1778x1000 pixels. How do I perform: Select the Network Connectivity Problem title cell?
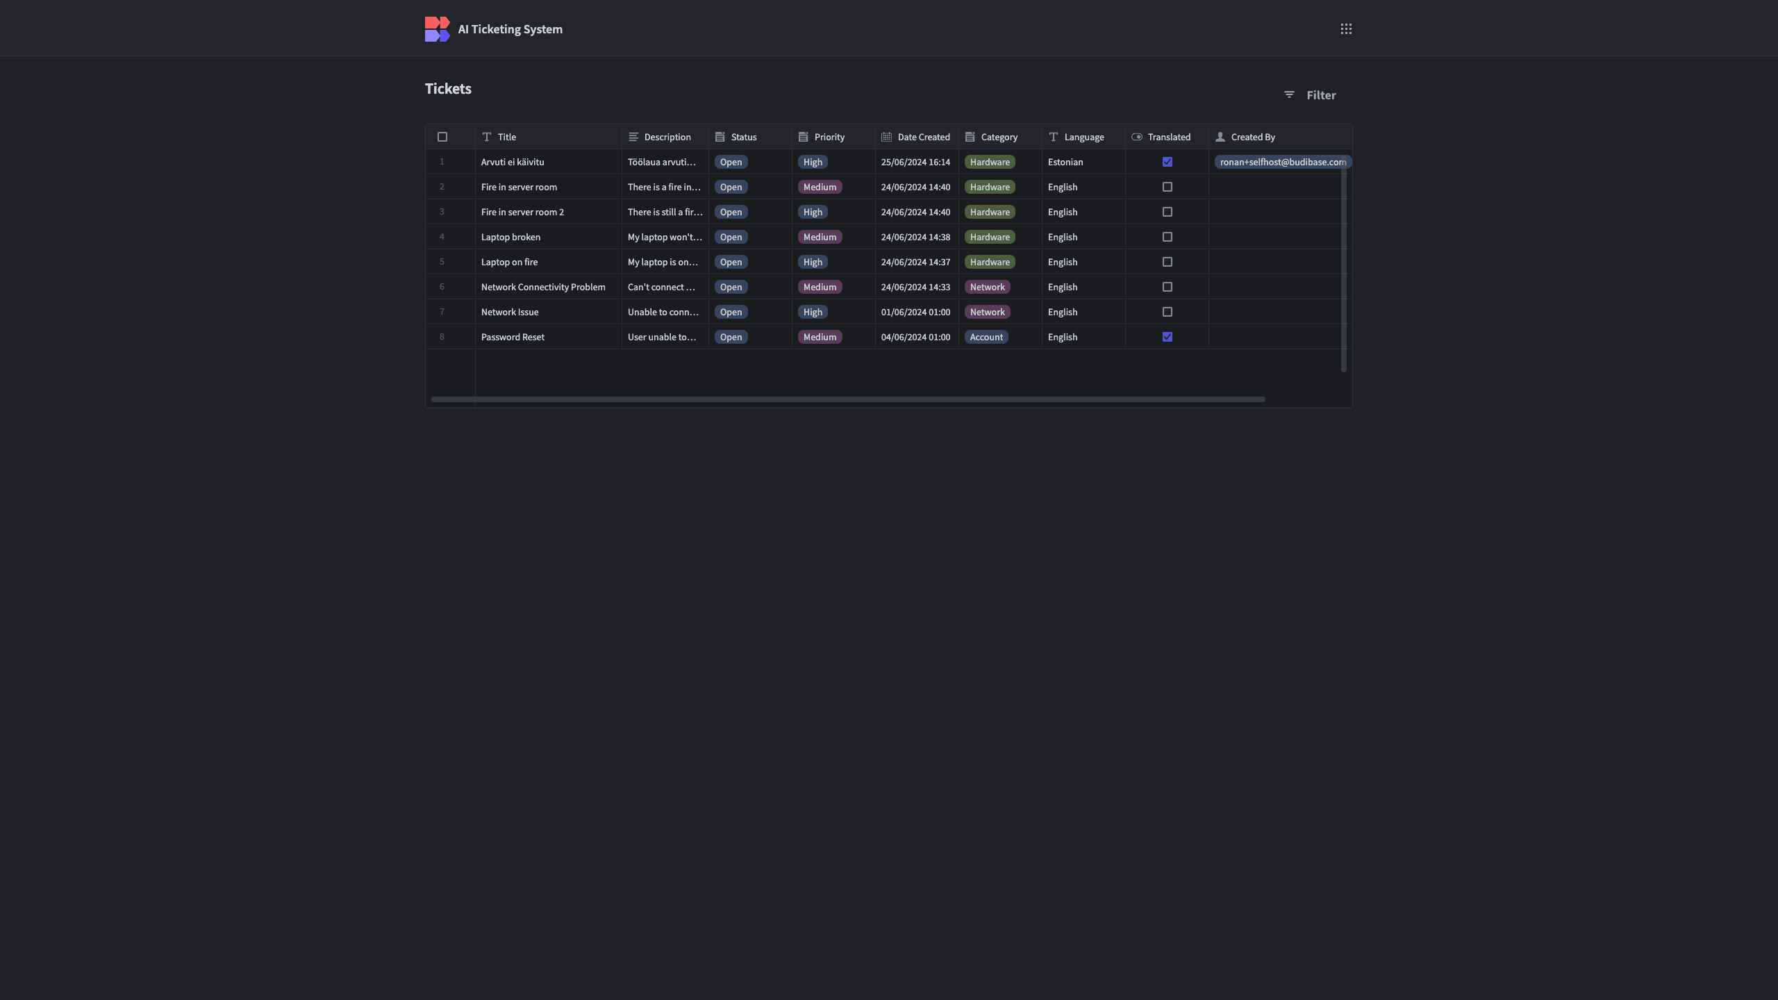[x=549, y=287]
